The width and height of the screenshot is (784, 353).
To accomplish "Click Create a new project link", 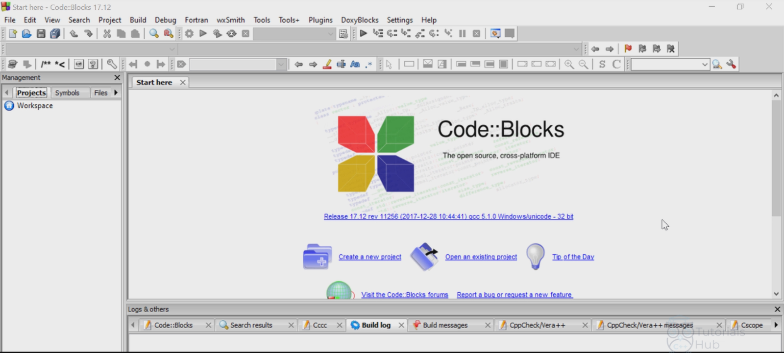I will (370, 257).
